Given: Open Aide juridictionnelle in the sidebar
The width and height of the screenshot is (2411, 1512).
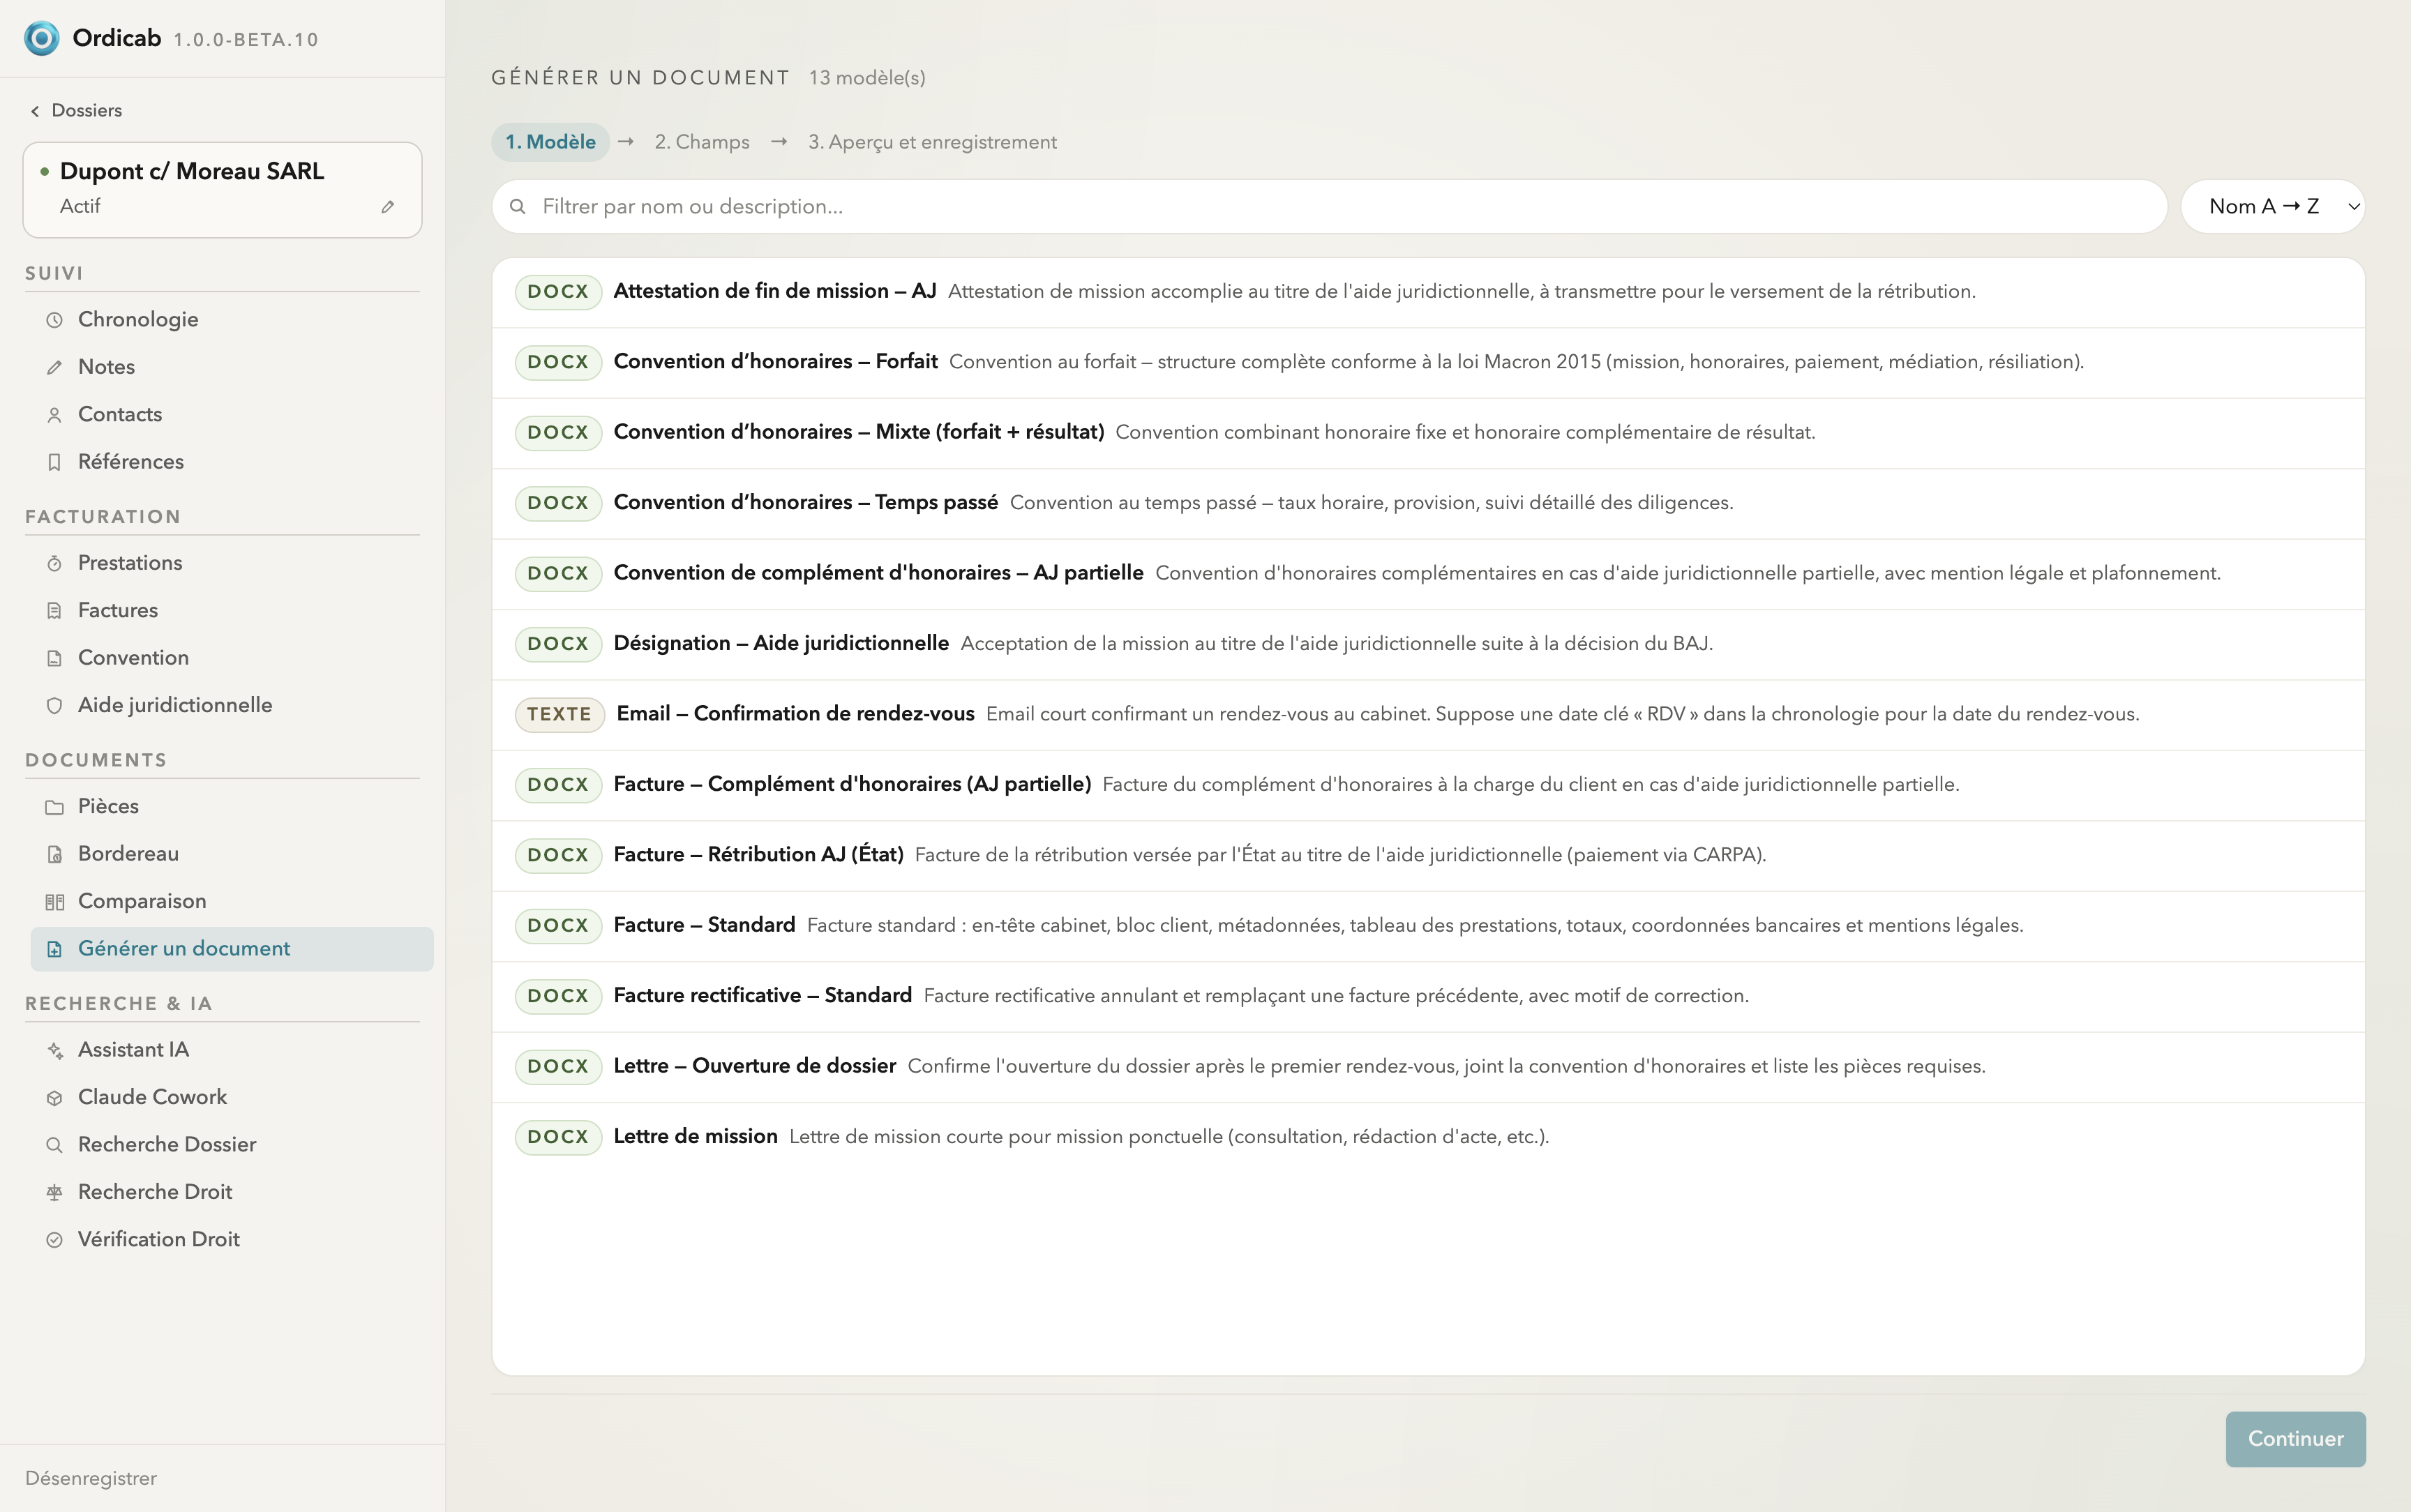Looking at the screenshot, I should pos(232,706).
